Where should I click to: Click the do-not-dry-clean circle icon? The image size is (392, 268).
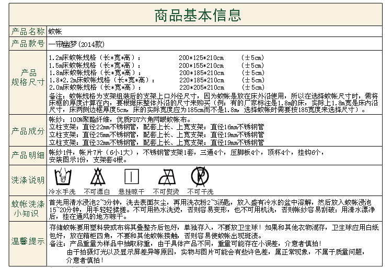tap(200, 176)
